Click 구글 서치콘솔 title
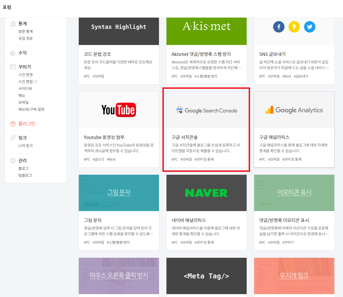This screenshot has height=297, width=343. pos(185,137)
